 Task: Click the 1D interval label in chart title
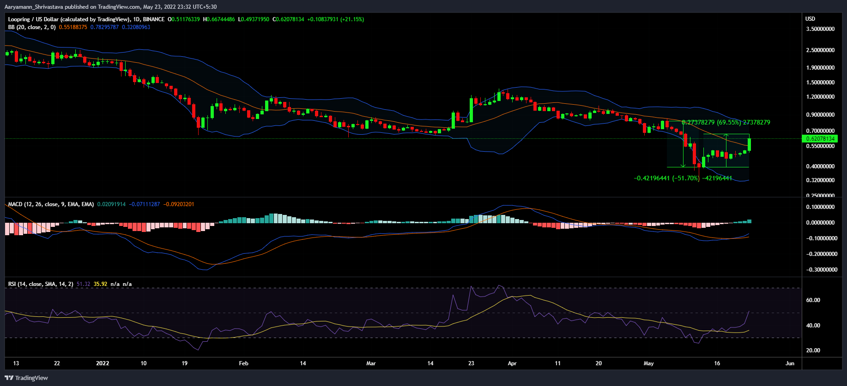click(x=136, y=19)
